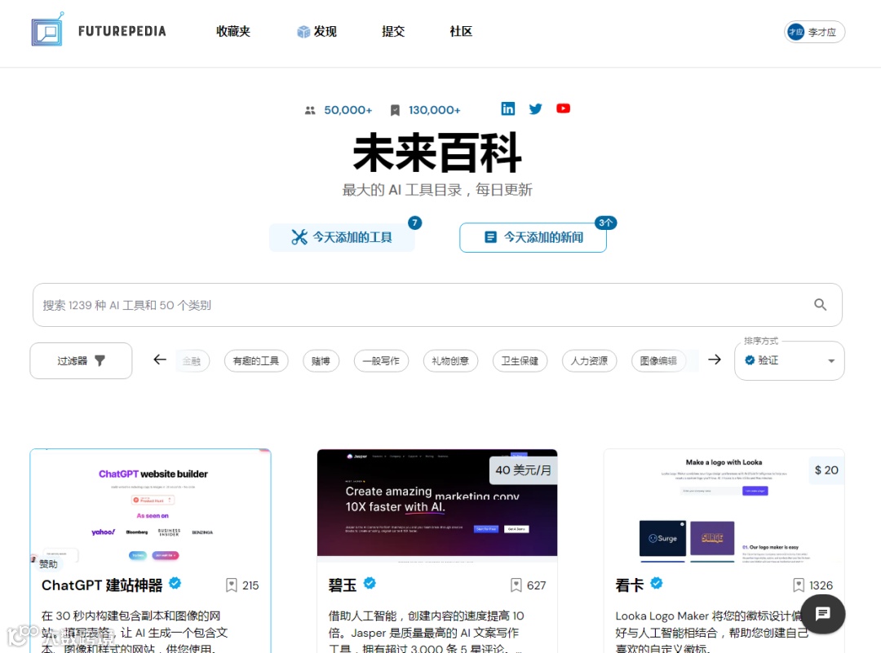Expand the 排序方式 sort dropdown
Image resolution: width=881 pixels, height=653 pixels.
[x=789, y=360]
